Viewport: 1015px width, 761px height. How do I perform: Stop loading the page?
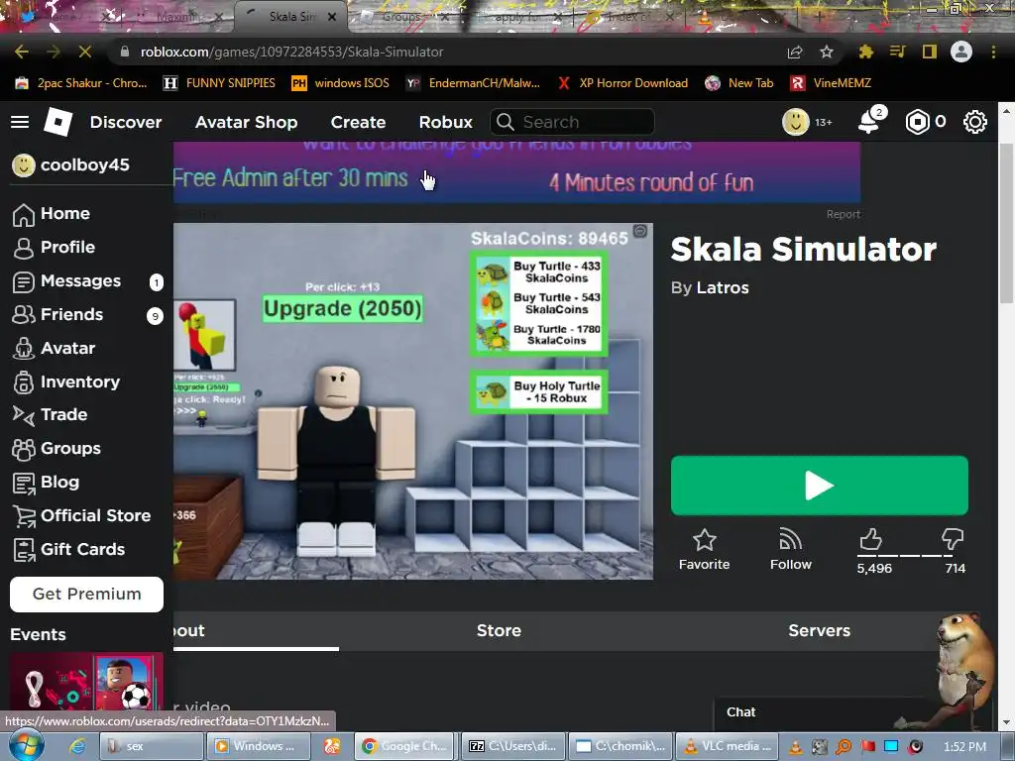(x=85, y=52)
